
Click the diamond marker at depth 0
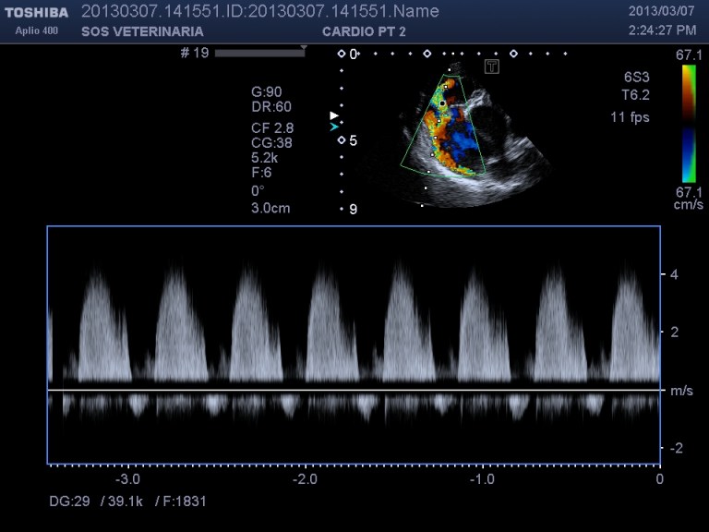[x=341, y=54]
